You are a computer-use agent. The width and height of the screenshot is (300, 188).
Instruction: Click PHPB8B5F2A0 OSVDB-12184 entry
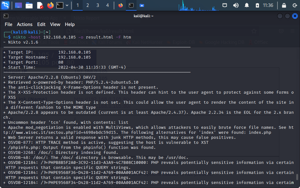click(148, 165)
